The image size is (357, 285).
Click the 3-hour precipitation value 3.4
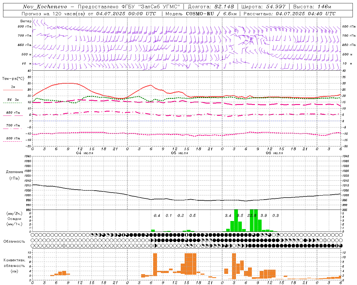[x=228, y=216]
